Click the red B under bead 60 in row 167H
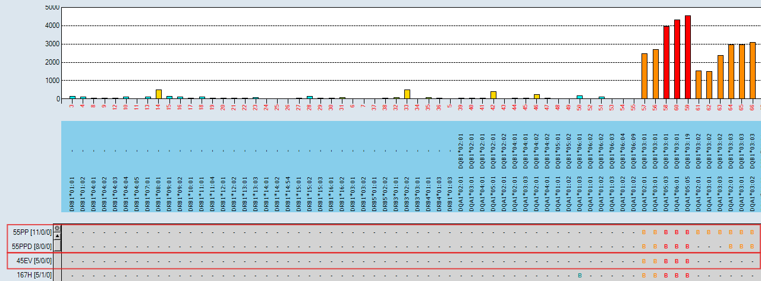 pos(677,275)
